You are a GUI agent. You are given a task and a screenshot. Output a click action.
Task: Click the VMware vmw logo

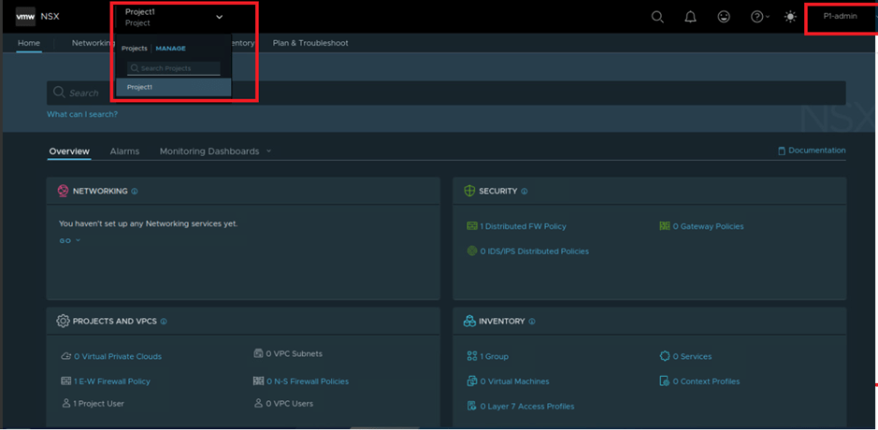click(25, 17)
